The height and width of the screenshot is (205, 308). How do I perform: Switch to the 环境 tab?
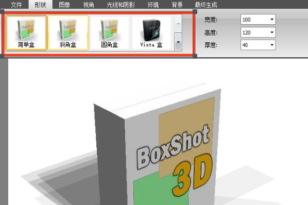click(x=153, y=5)
